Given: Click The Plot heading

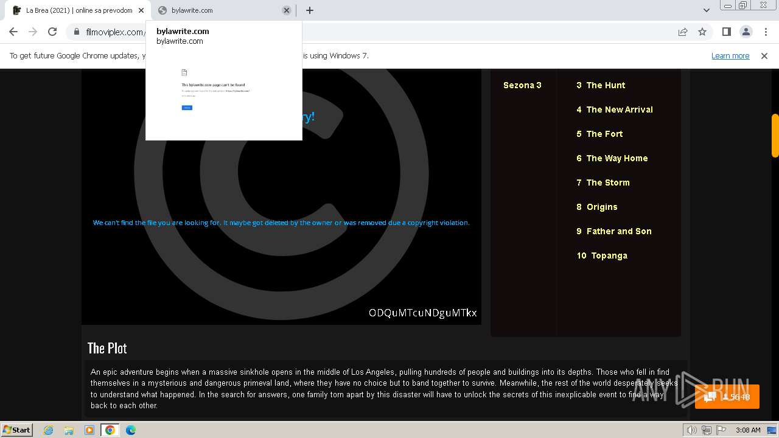Looking at the screenshot, I should click(x=107, y=348).
